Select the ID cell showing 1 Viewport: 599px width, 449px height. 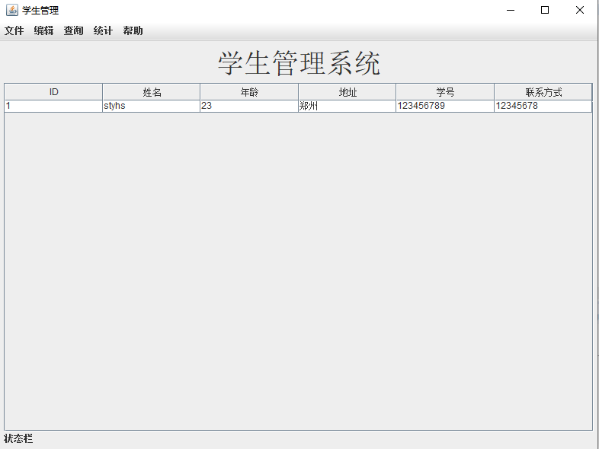click(x=53, y=106)
